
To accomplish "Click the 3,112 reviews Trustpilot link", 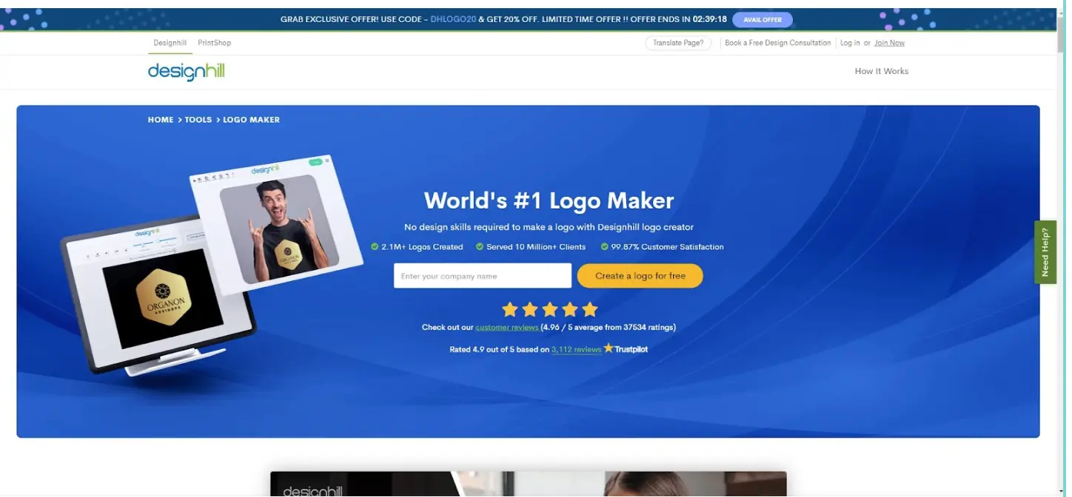I will tap(576, 348).
